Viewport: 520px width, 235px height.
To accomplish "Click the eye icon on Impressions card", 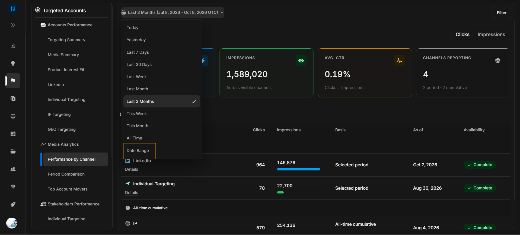I will pyautogui.click(x=301, y=61).
